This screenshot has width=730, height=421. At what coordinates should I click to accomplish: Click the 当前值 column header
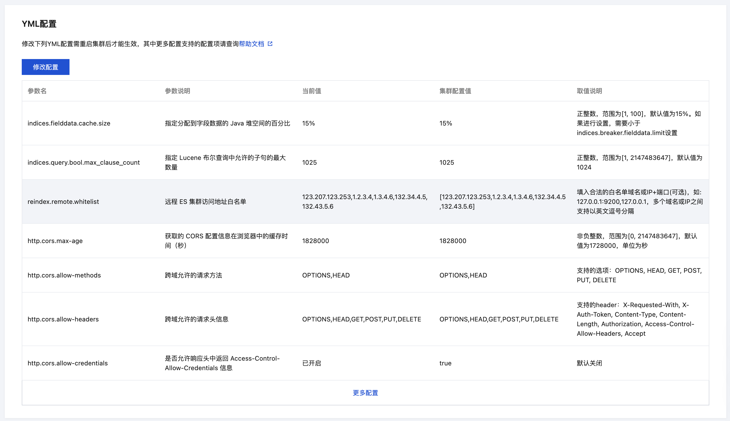[311, 91]
